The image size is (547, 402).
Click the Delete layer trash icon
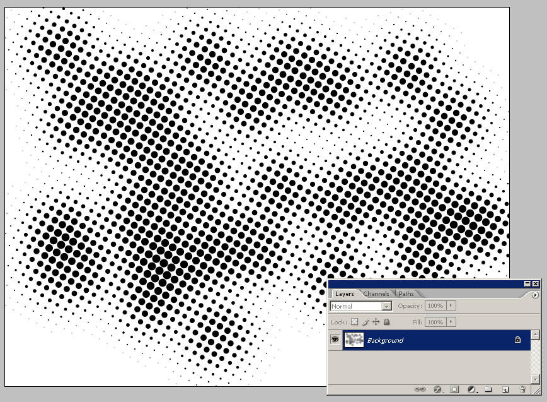pos(522,389)
